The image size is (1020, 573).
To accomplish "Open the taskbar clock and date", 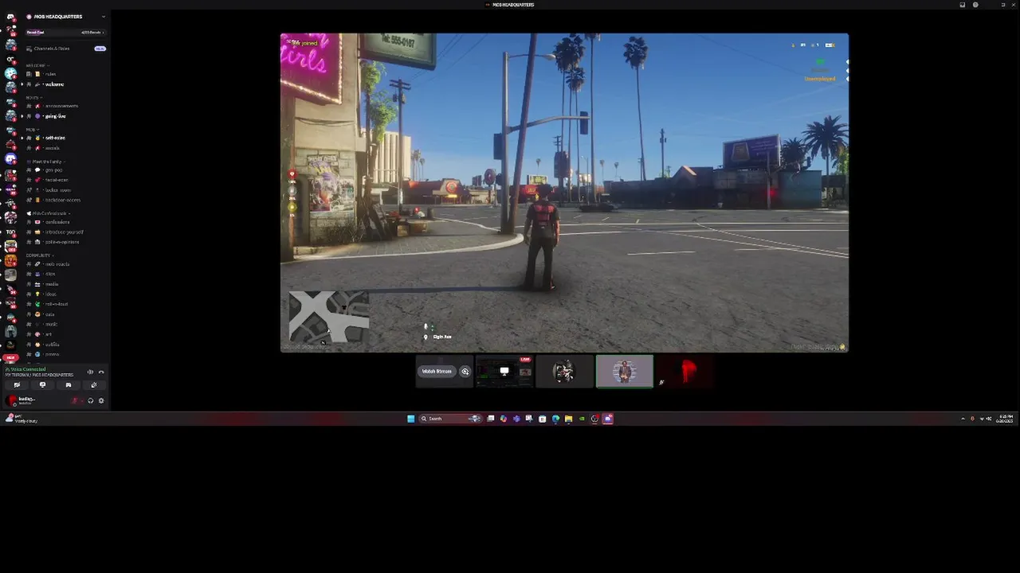I will pos(1005,419).
